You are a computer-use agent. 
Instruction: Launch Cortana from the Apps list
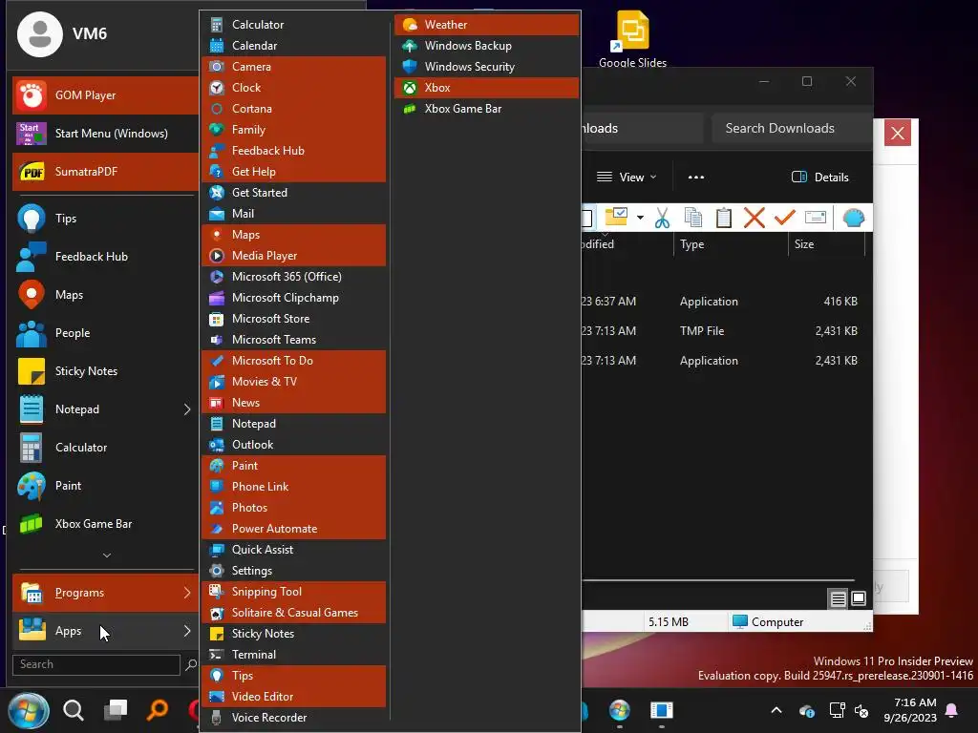coord(294,109)
